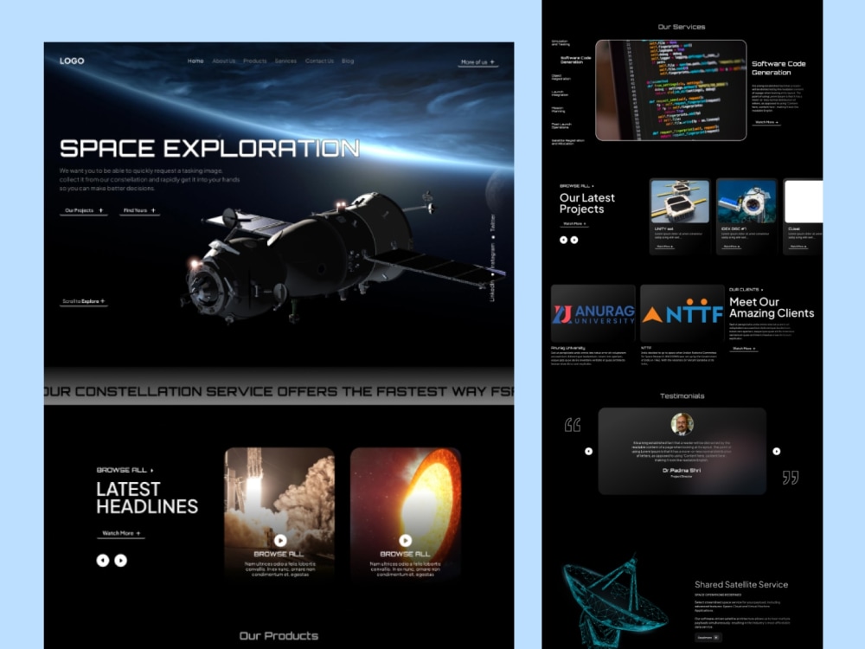Open the Contact Us nav item
865x649 pixels.
(x=319, y=61)
